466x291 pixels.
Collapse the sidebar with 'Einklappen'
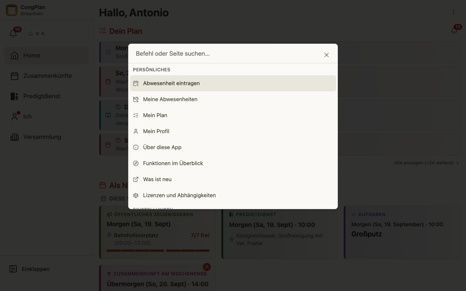[30, 269]
